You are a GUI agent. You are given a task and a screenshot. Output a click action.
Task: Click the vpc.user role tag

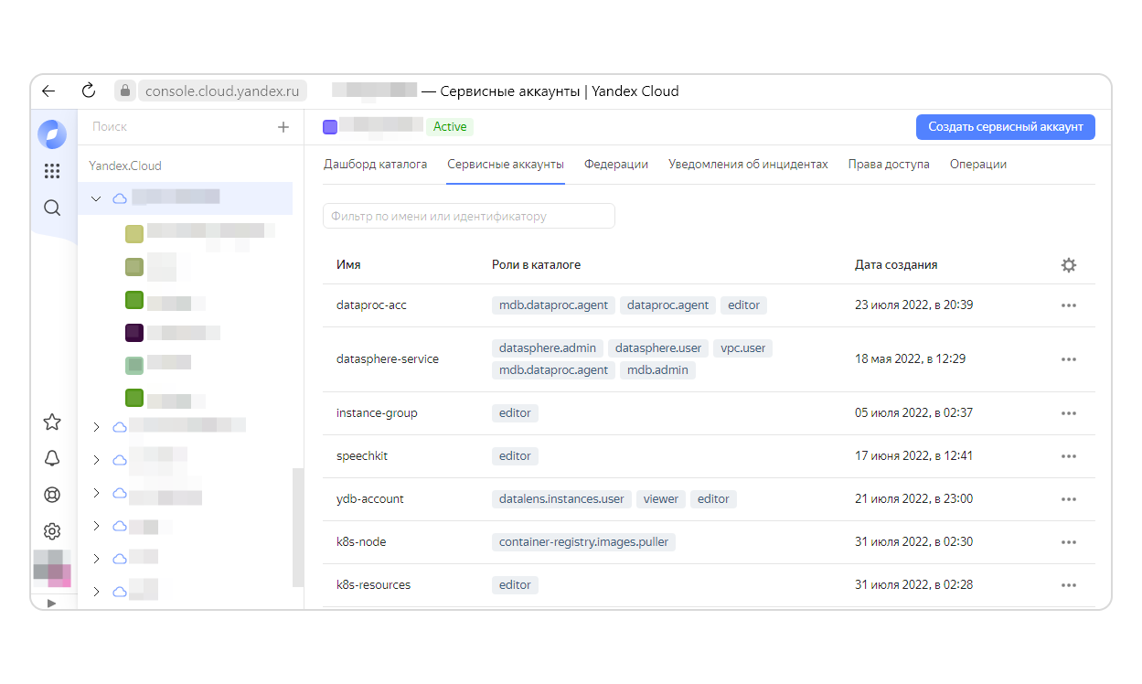click(x=742, y=348)
